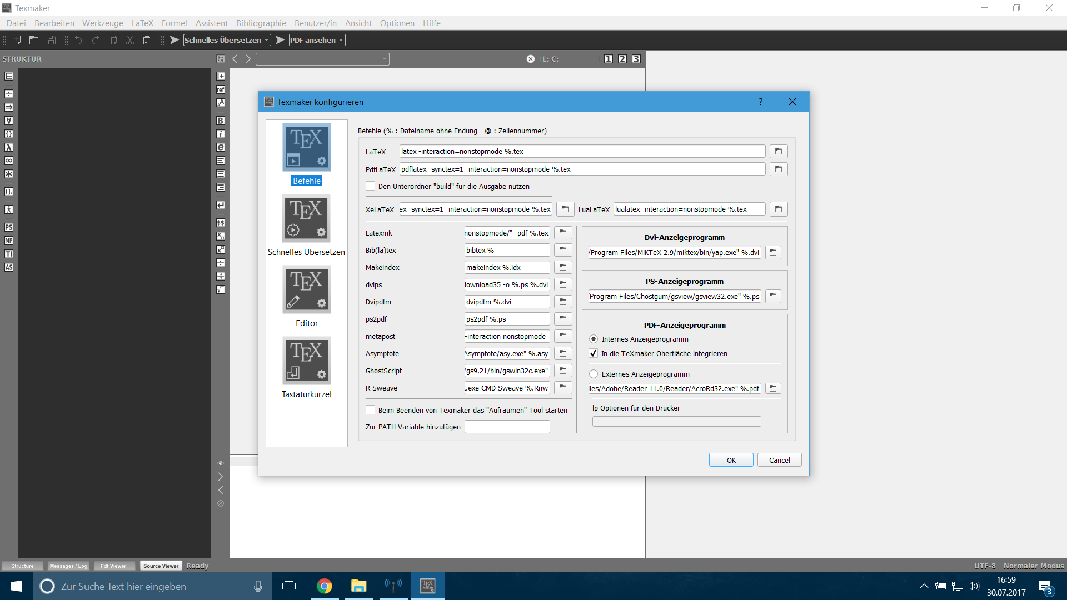The height and width of the screenshot is (600, 1067).
Task: Click the superscript x icon
Action: 221,249
